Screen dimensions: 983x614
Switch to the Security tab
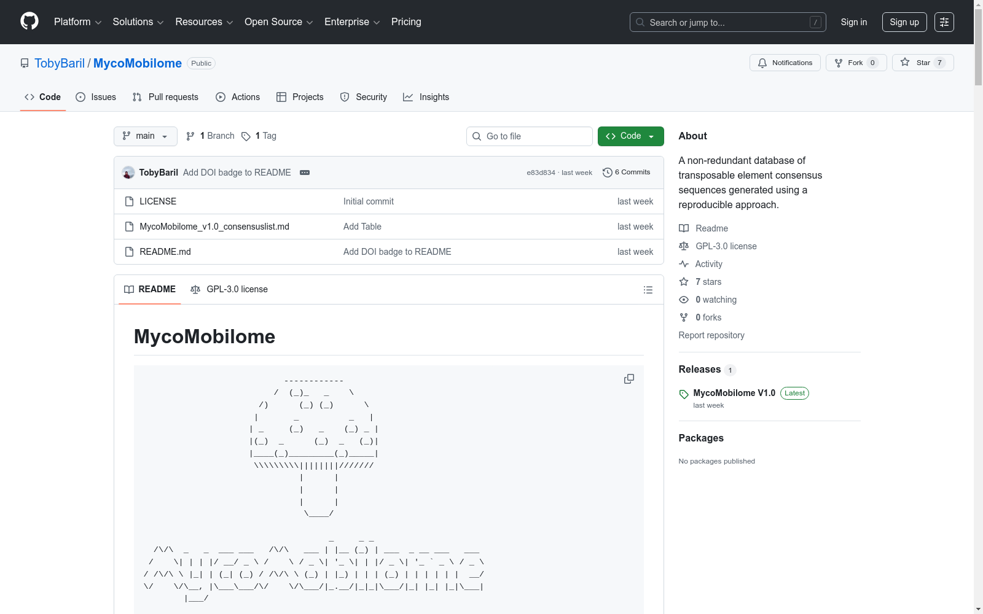tap(364, 97)
